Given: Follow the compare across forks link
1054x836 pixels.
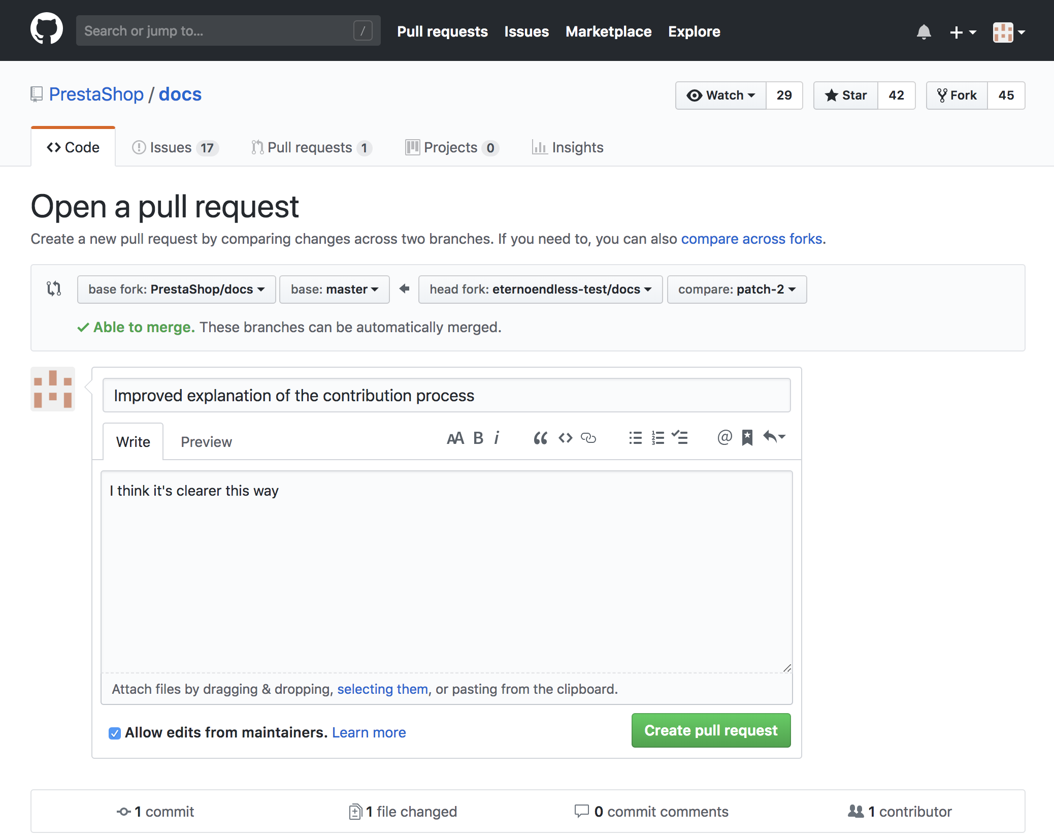Looking at the screenshot, I should tap(752, 239).
